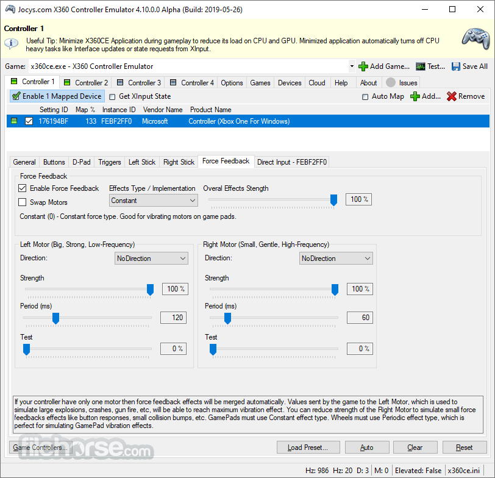Viewport: 495px width, 478px height.
Task: Click Overall Strength 100 % field
Action: coord(358,199)
